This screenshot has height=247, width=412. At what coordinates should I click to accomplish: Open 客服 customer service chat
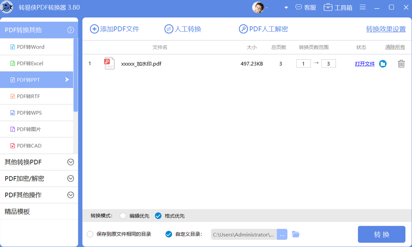tap(306, 7)
